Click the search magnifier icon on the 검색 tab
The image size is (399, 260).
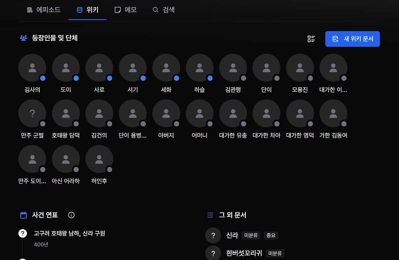pos(156,10)
